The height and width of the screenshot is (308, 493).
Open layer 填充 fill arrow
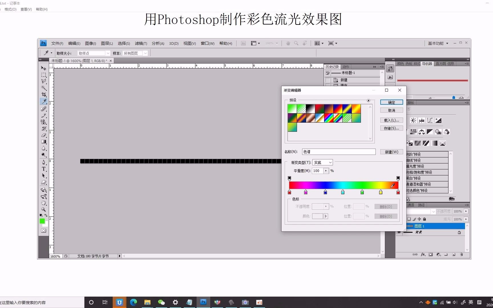(466, 219)
